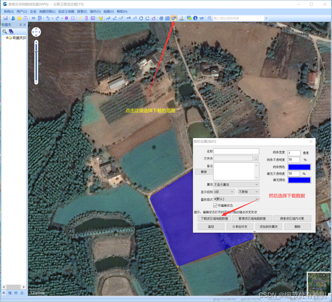Image resolution: width=332 pixels, height=302 pixels.
Task: Click the blue info icon
Action: pos(195,18)
